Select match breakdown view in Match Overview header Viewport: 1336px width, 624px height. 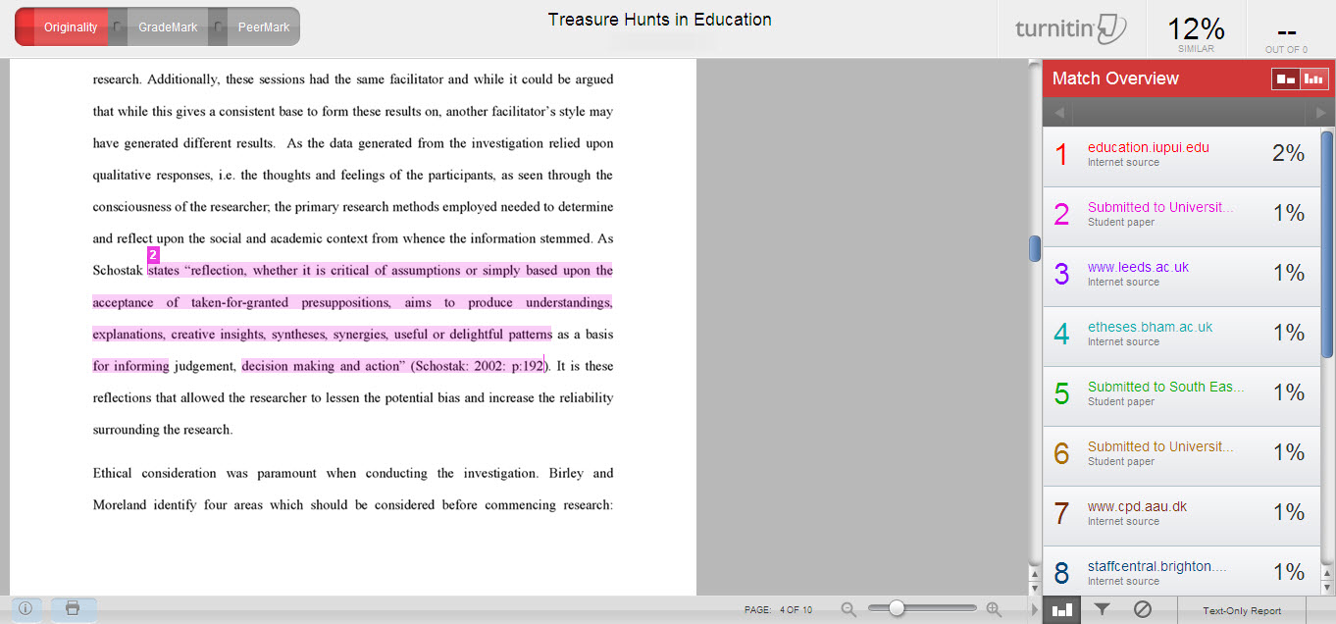click(1286, 78)
